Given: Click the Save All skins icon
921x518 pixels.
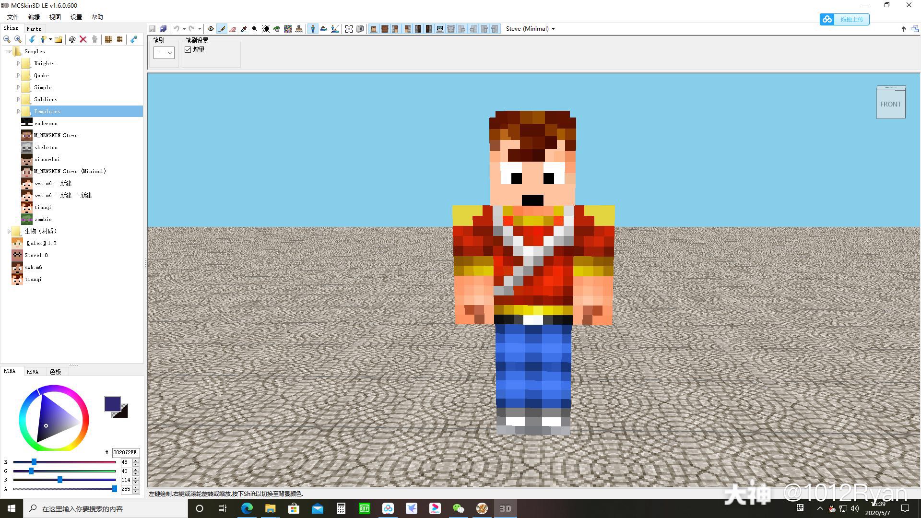Looking at the screenshot, I should coord(163,29).
